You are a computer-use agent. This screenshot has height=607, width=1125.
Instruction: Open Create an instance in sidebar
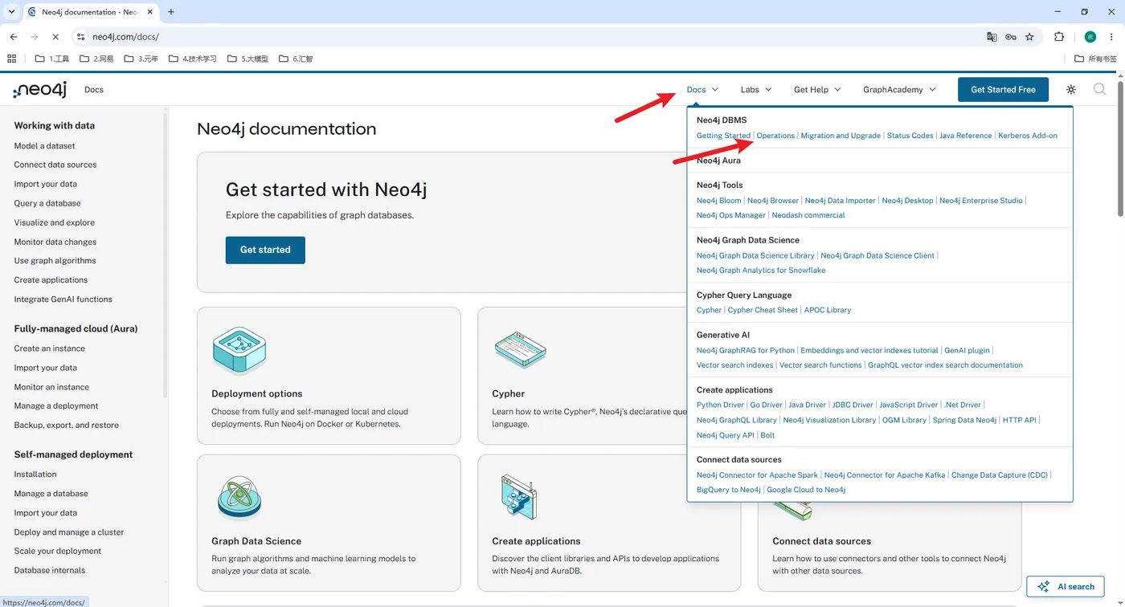point(50,349)
